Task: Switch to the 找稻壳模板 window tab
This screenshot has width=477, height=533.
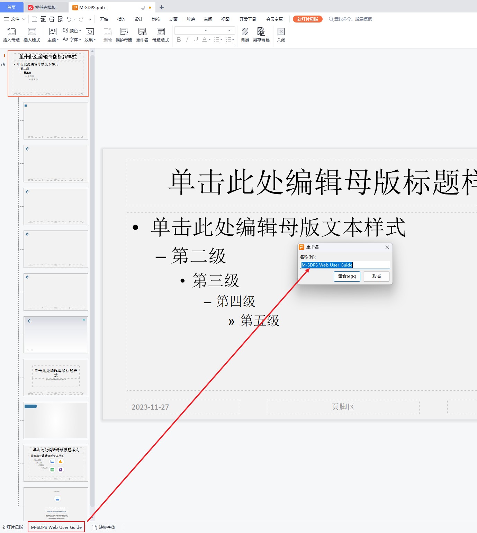Action: tap(45, 7)
